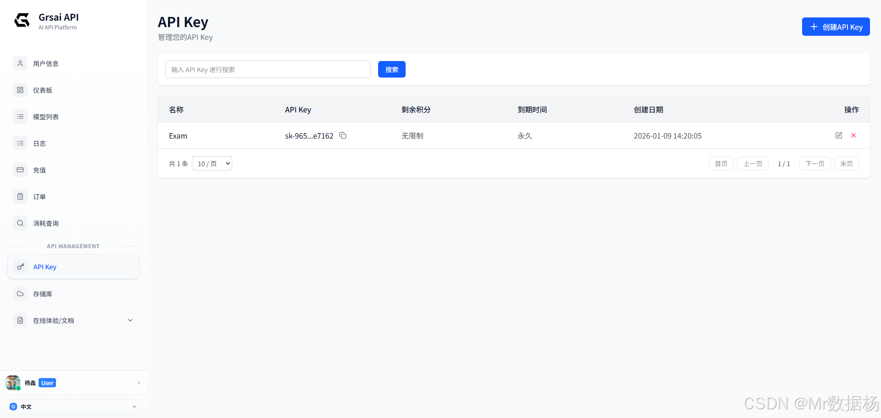Focus the API Key search input
The image size is (881, 418).
pos(268,69)
